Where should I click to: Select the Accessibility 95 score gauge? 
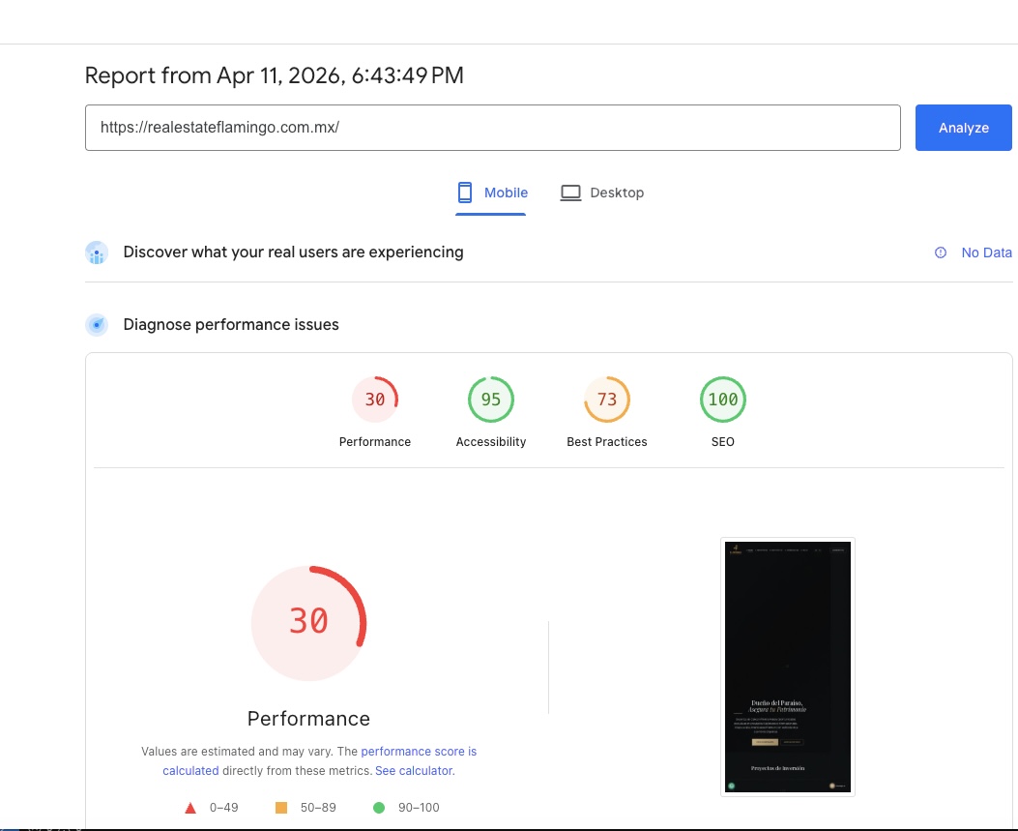coord(491,399)
